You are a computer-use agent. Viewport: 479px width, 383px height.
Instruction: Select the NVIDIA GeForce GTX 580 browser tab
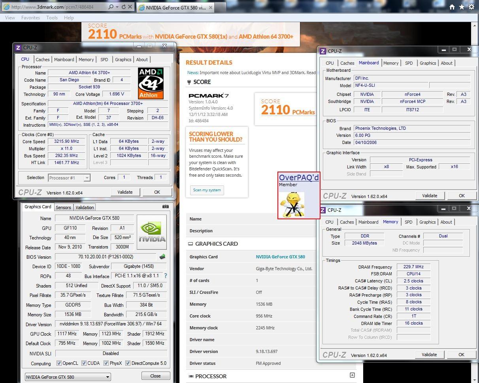pyautogui.click(x=175, y=7)
